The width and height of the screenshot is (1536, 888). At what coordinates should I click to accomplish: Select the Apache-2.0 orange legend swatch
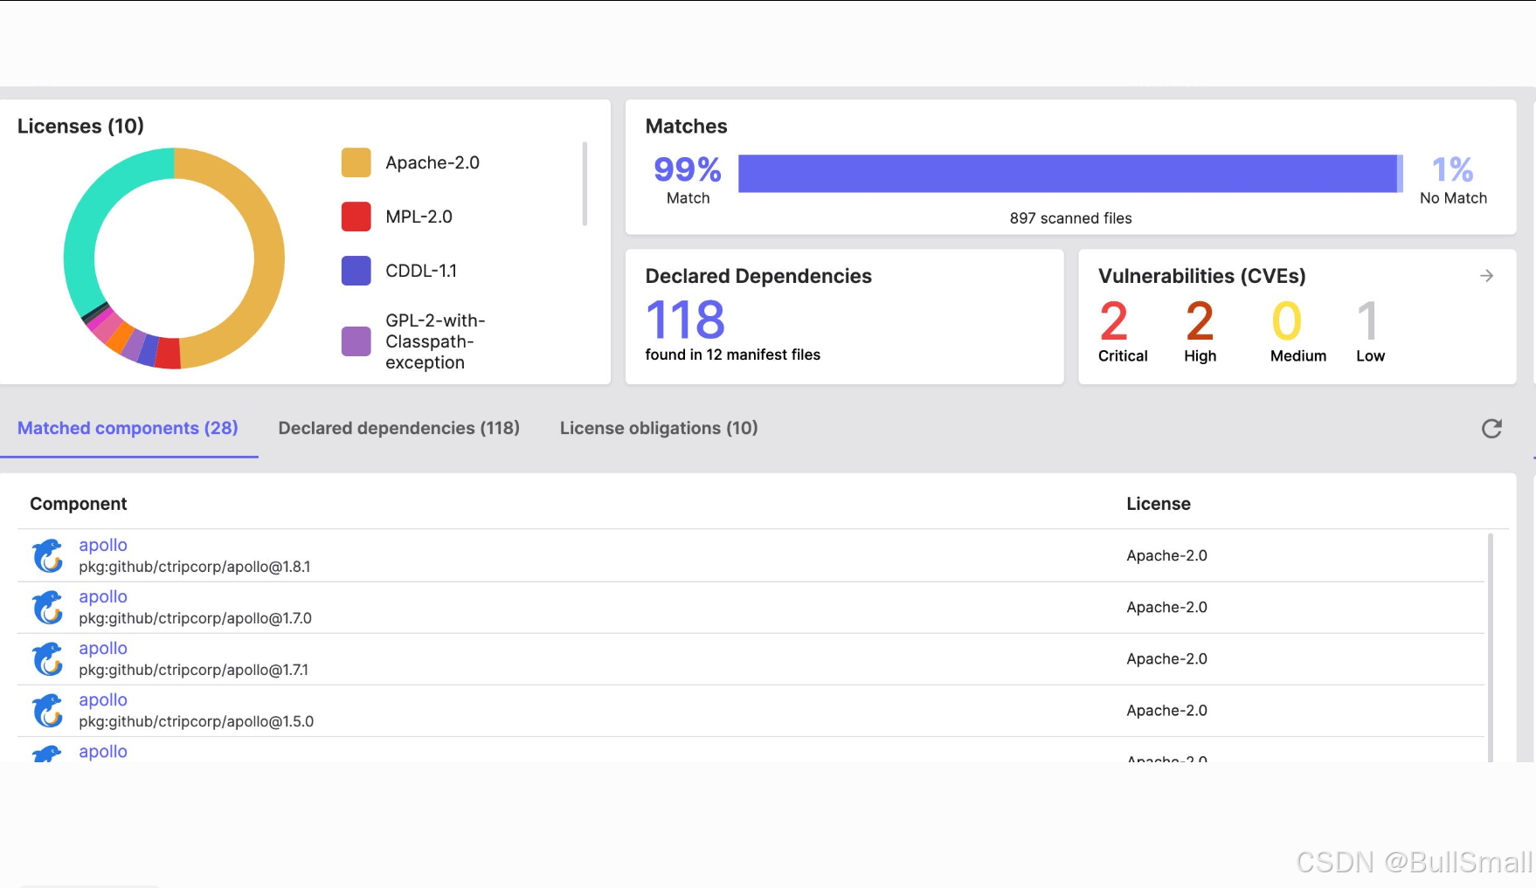point(356,162)
